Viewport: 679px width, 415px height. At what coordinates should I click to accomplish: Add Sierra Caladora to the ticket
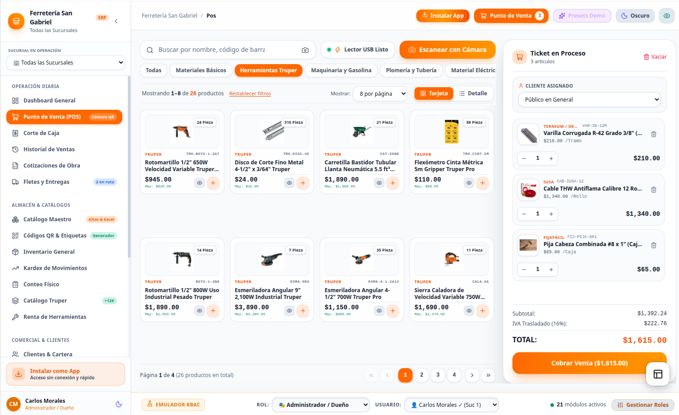(x=483, y=311)
